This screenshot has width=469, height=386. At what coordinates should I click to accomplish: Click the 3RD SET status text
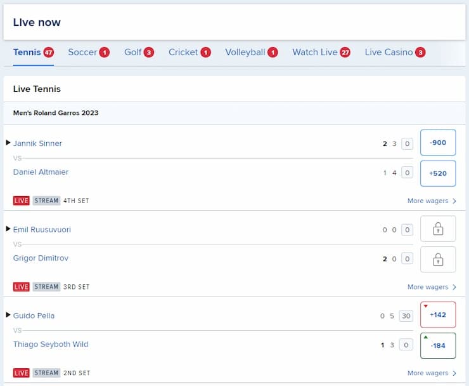click(76, 287)
